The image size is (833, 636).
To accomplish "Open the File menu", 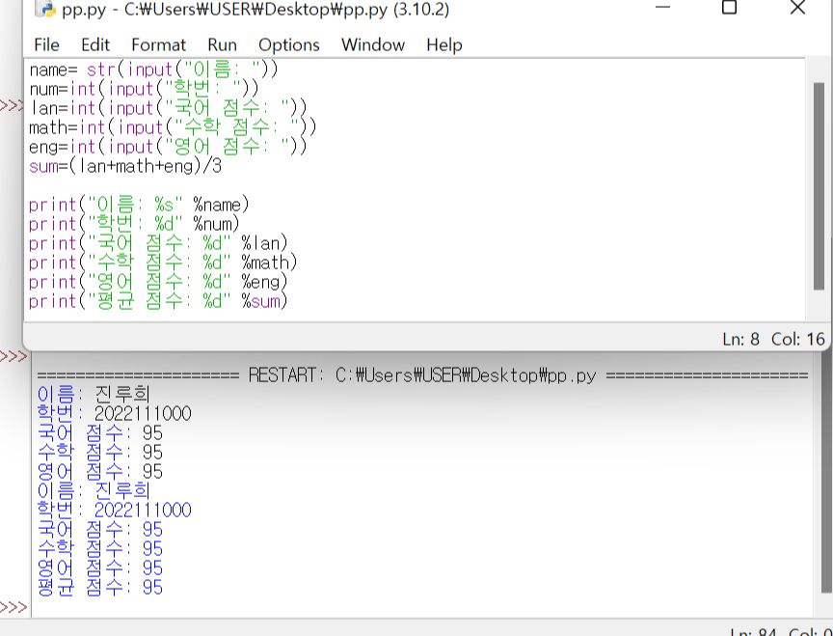I will point(46,44).
